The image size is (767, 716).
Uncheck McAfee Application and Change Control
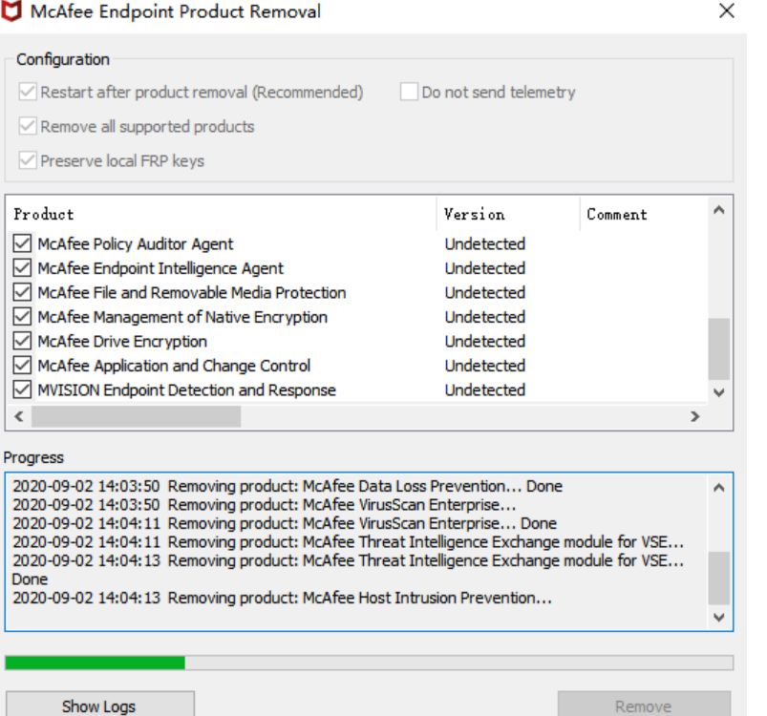(22, 366)
